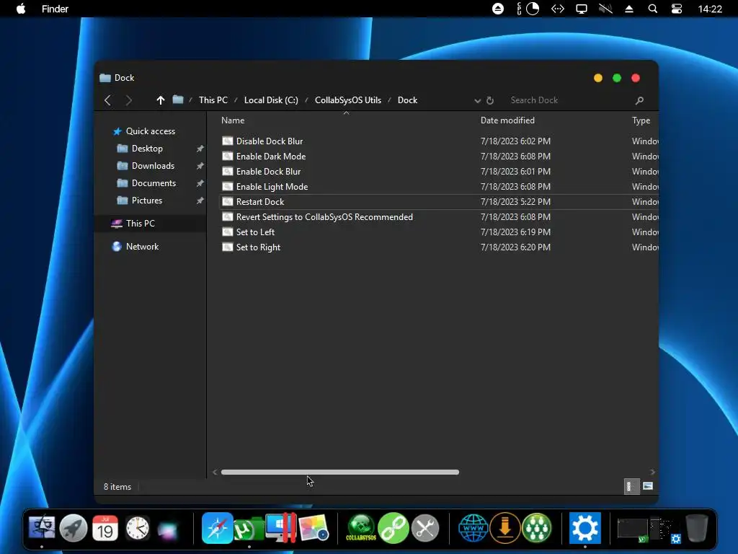Sort by the Type column header
The height and width of the screenshot is (554, 738).
click(641, 120)
